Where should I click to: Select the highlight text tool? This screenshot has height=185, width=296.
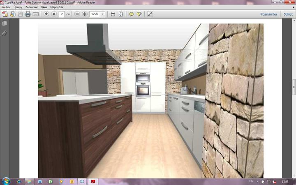(x=139, y=14)
